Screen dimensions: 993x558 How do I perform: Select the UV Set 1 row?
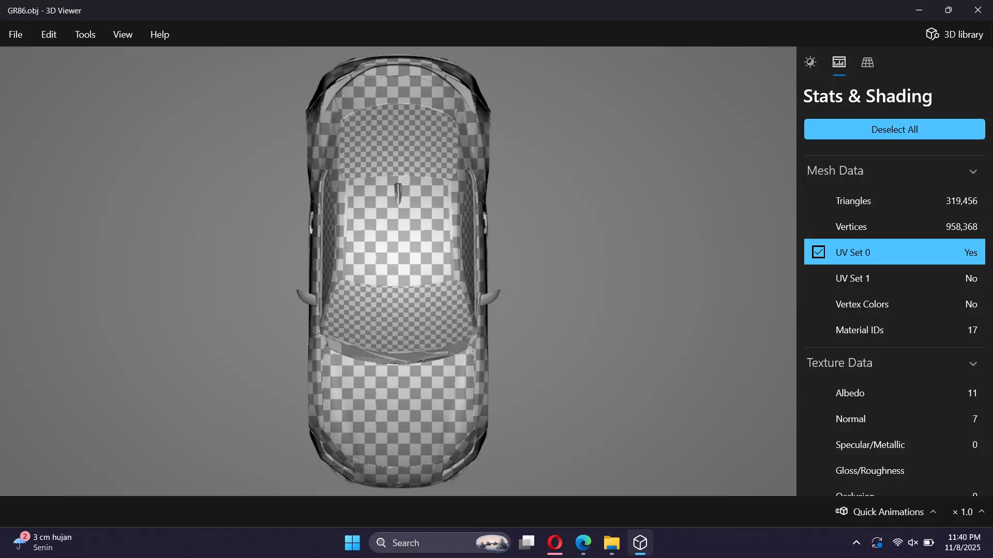pos(894,278)
